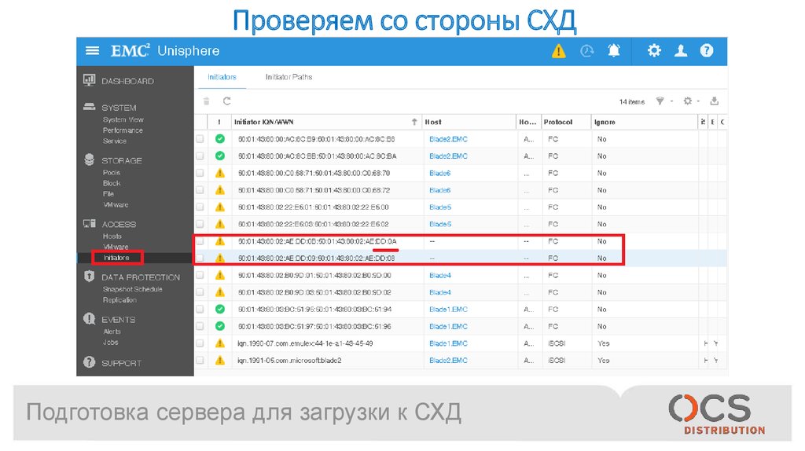The image size is (805, 451).
Task: Open the user account icon
Action: pos(681,50)
